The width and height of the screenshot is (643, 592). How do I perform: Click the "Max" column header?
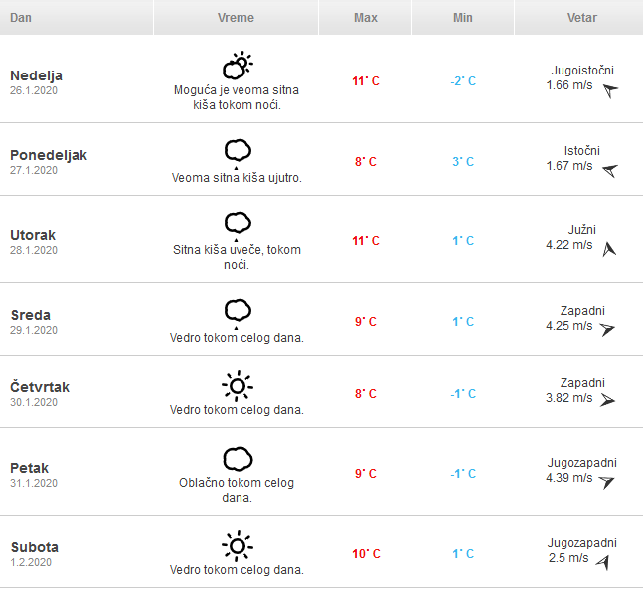pyautogui.click(x=365, y=18)
